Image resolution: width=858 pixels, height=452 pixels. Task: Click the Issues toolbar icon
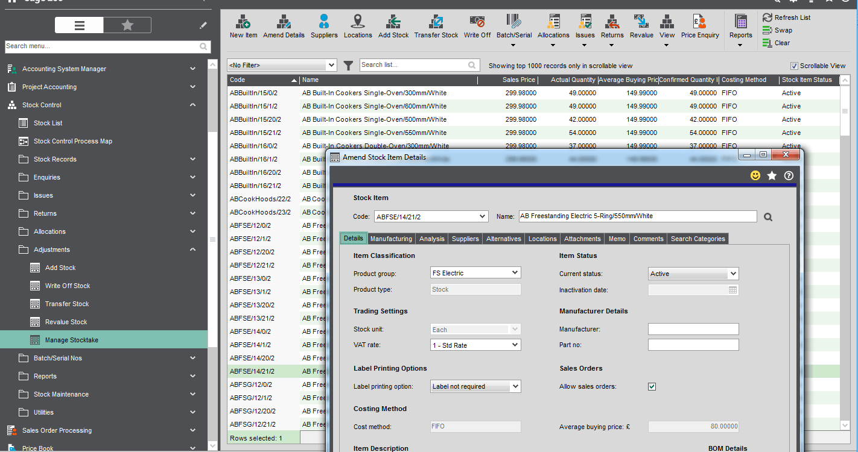(585, 27)
